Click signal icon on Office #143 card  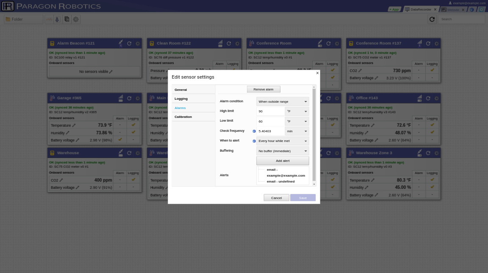[x=419, y=98]
